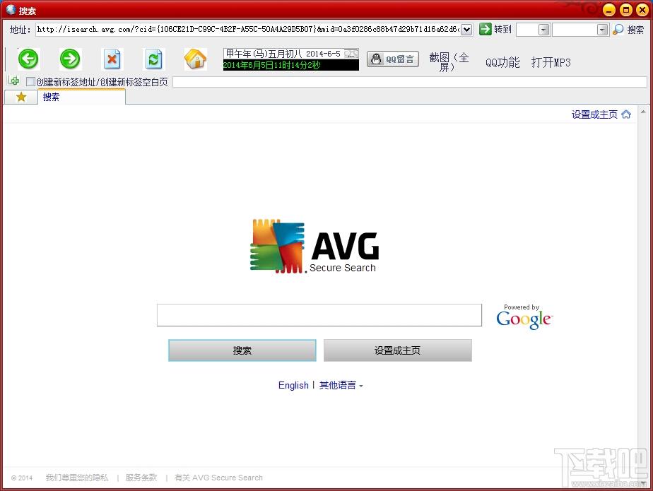The image size is (653, 491).
Task: Minimize the browser window
Action: [x=609, y=10]
